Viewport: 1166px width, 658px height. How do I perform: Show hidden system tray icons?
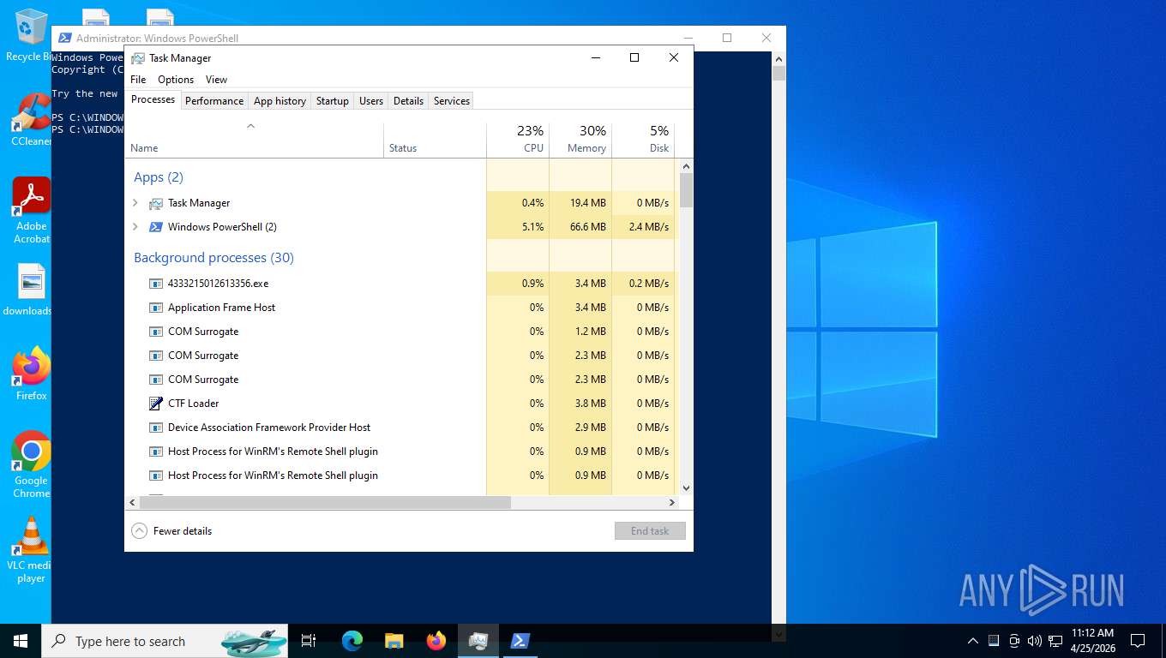pos(973,641)
